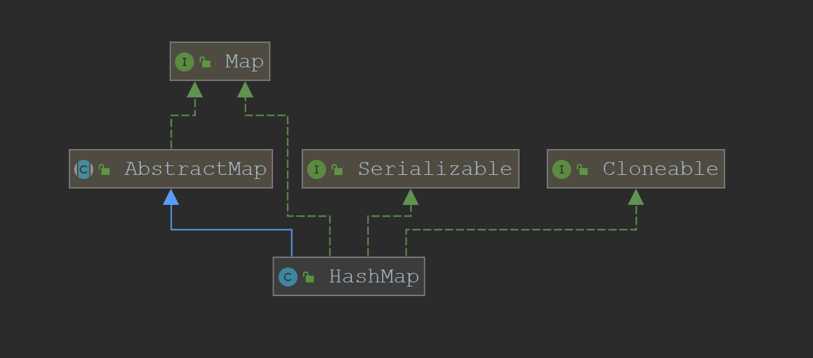Click the interface icon on the Map node

[185, 62]
